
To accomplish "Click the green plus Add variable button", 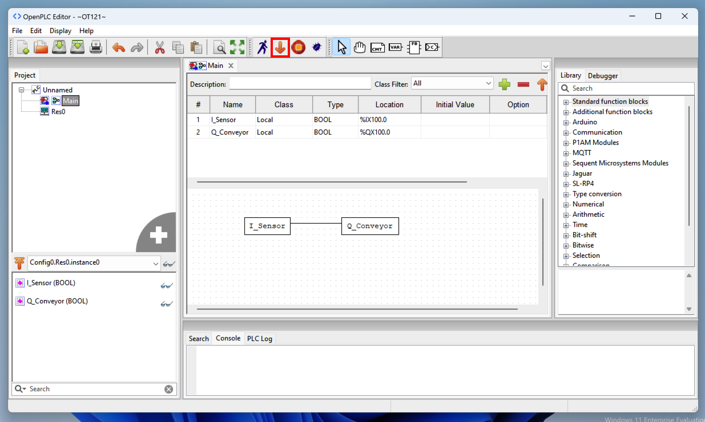I will [x=504, y=84].
